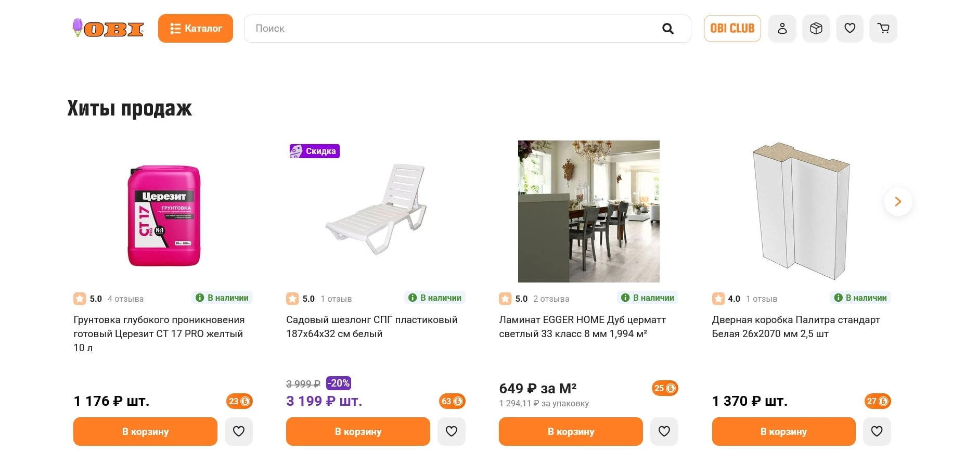The height and width of the screenshot is (475, 965).
Task: Favorite the garden chaise lounge
Action: point(452,431)
